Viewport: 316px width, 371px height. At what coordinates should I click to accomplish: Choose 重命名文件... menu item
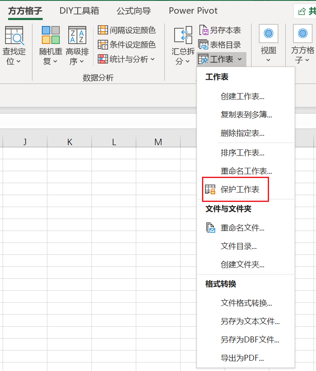point(246,228)
